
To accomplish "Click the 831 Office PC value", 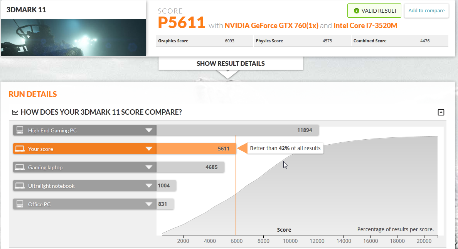I will click(x=163, y=204).
